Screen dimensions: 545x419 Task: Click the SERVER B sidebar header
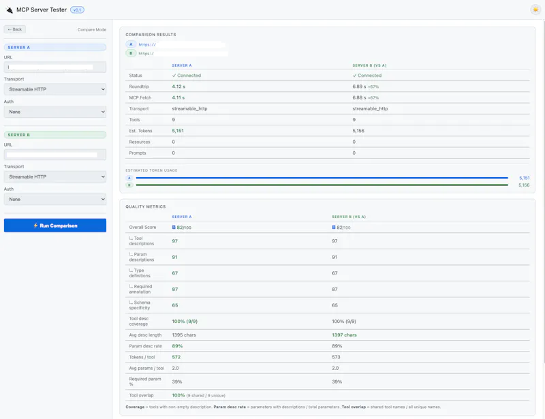pos(55,135)
